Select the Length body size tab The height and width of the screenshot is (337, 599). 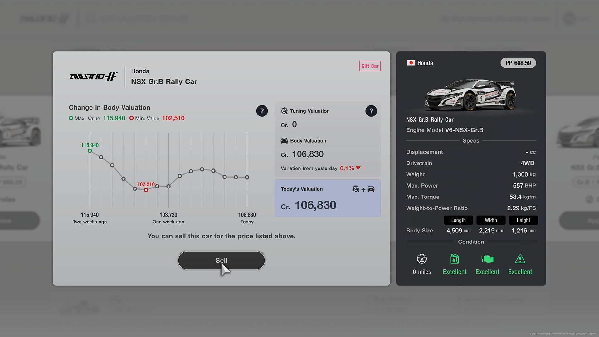[x=458, y=220]
